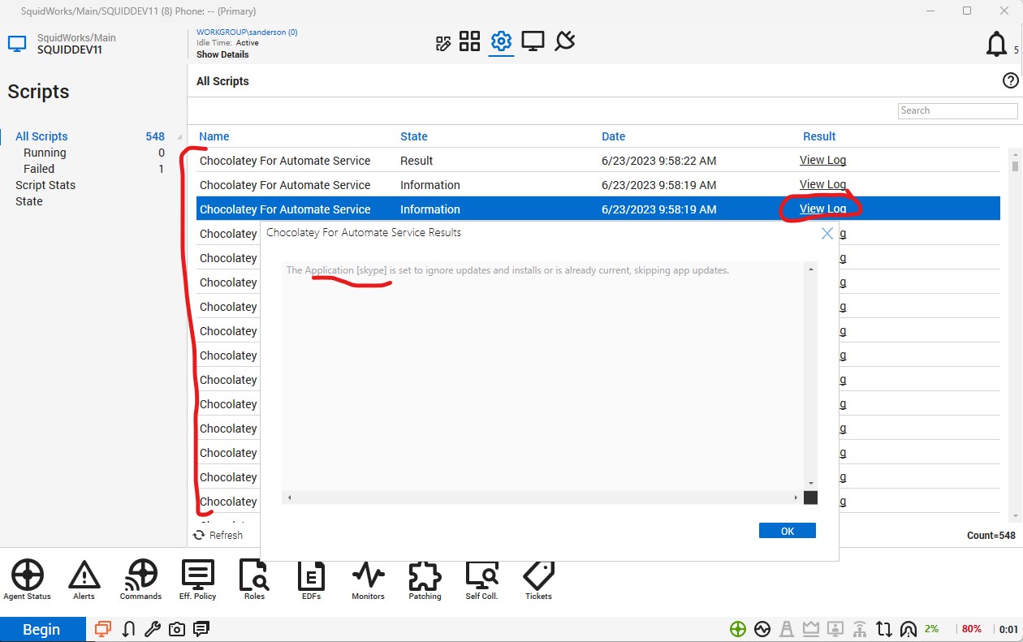Image resolution: width=1023 pixels, height=642 pixels.
Task: Open the Tickets panel
Action: pyautogui.click(x=537, y=578)
